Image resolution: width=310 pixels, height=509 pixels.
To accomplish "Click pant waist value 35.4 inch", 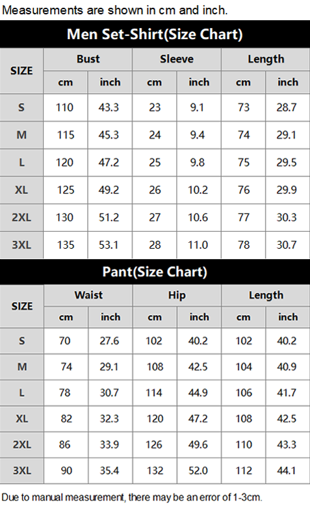I will 110,471.
